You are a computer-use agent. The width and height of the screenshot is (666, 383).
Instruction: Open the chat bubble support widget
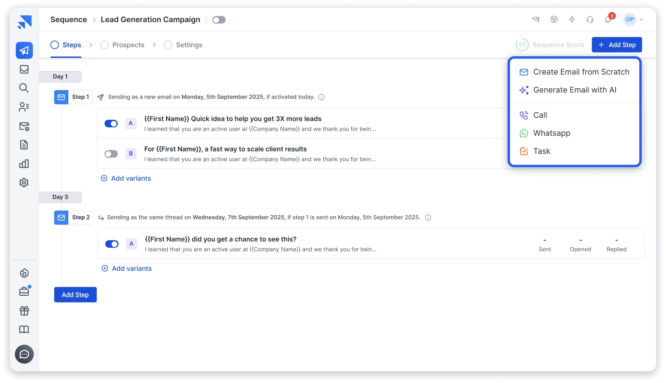(24, 354)
